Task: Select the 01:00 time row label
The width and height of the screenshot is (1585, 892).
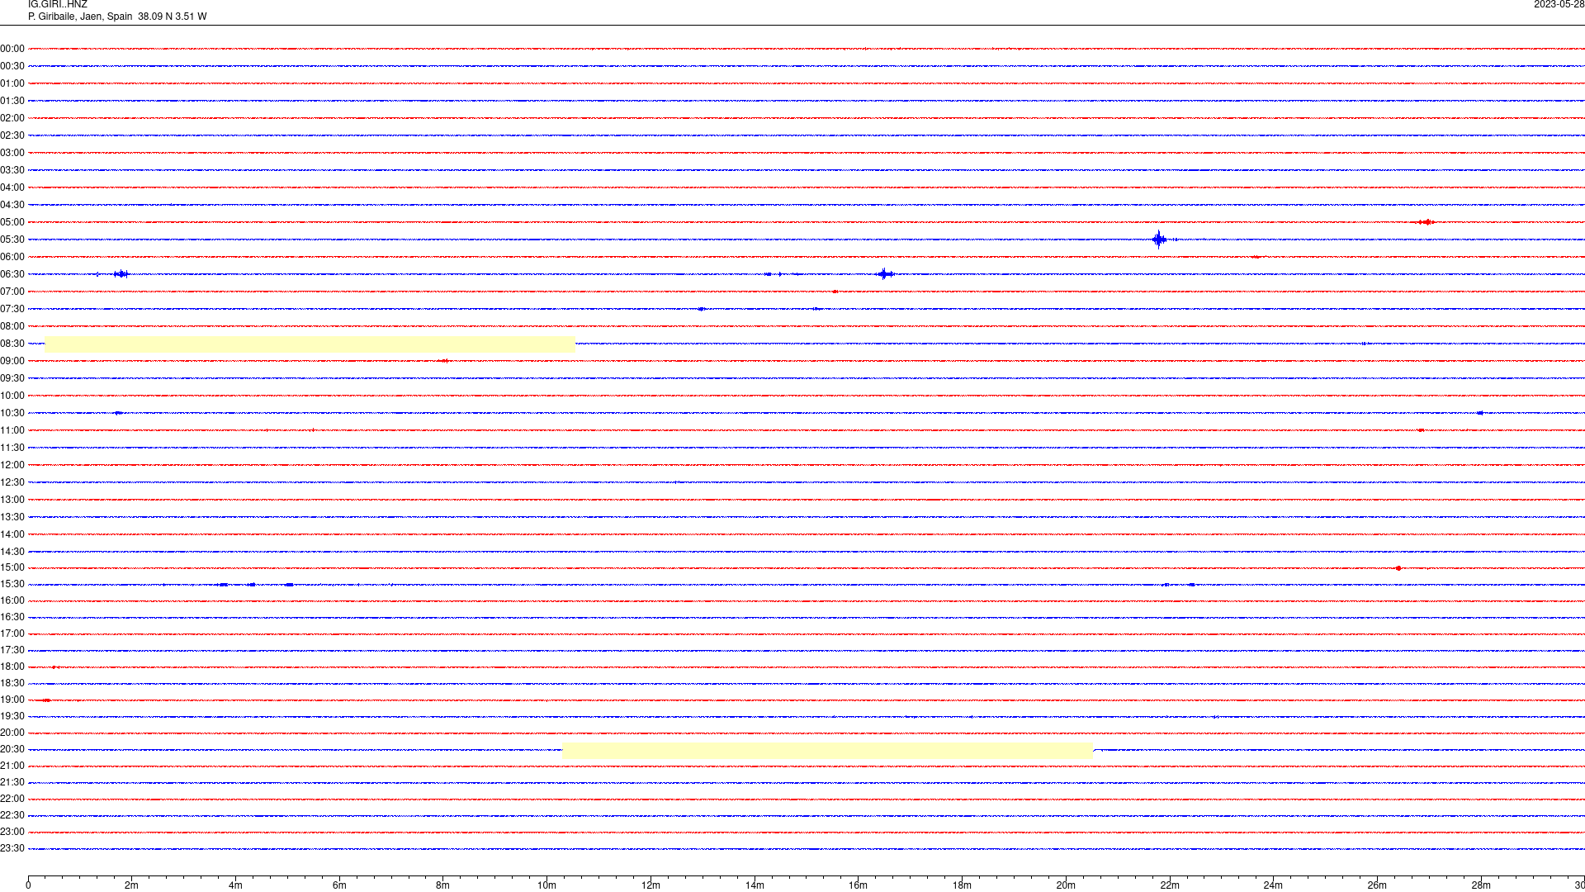Action: point(12,83)
